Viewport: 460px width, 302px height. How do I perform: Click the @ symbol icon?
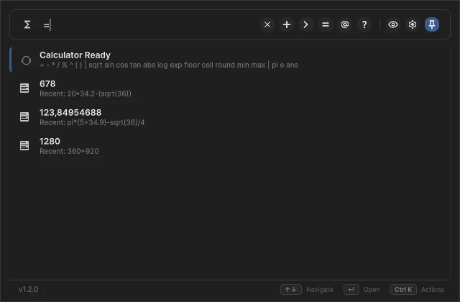[x=345, y=24]
